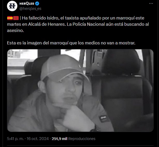Open the attached black-and-white photo
The image size is (159, 147).
tap(80, 90)
